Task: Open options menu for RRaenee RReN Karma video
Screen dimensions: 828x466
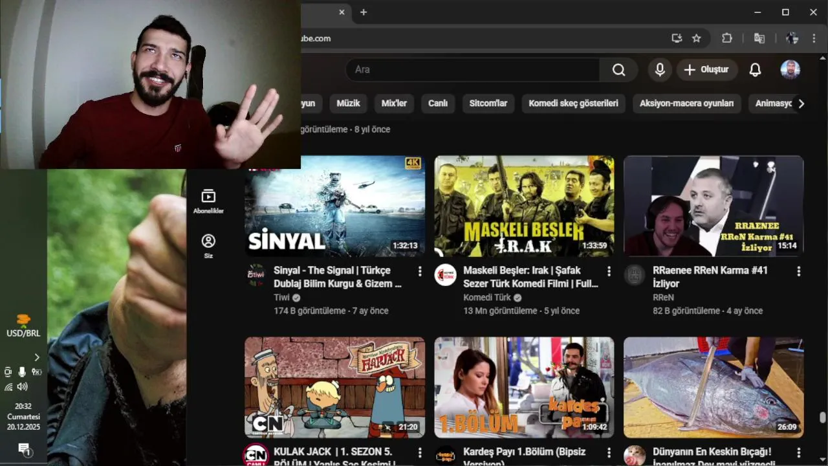Action: pyautogui.click(x=798, y=271)
